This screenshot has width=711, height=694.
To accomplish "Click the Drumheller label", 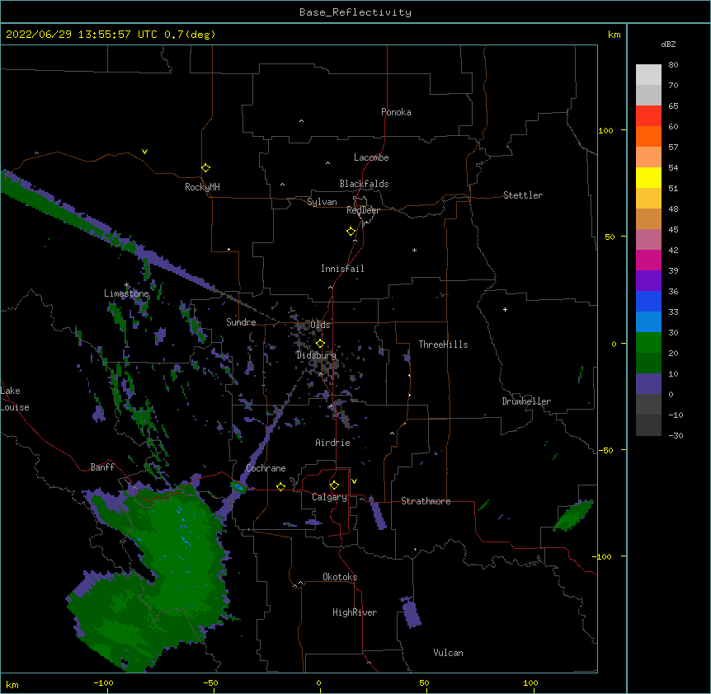I will point(526,401).
